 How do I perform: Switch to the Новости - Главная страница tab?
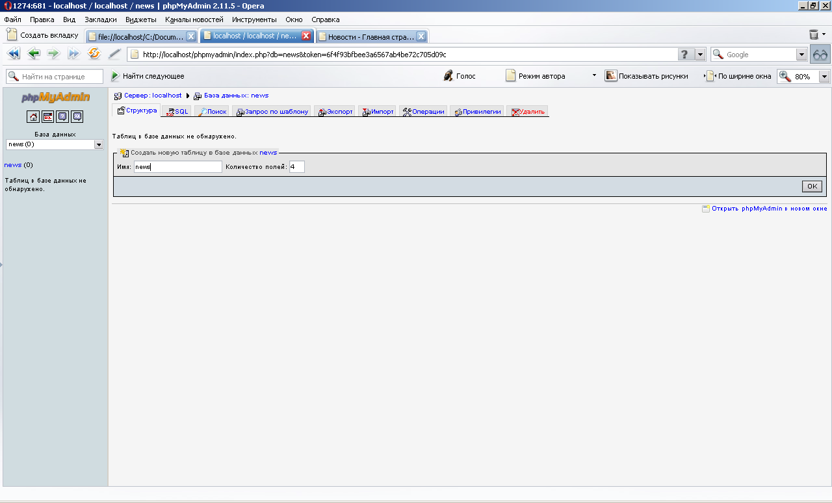click(x=372, y=36)
